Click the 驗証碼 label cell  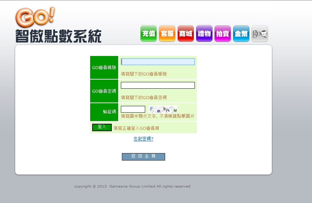[104, 112]
